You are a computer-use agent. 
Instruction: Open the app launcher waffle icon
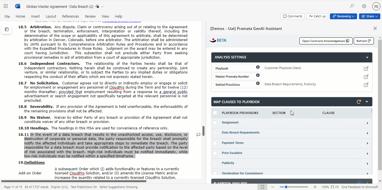click(6, 6)
